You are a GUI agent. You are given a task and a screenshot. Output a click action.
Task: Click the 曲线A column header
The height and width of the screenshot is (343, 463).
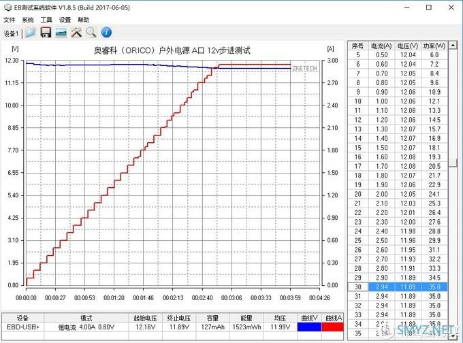[334, 318]
